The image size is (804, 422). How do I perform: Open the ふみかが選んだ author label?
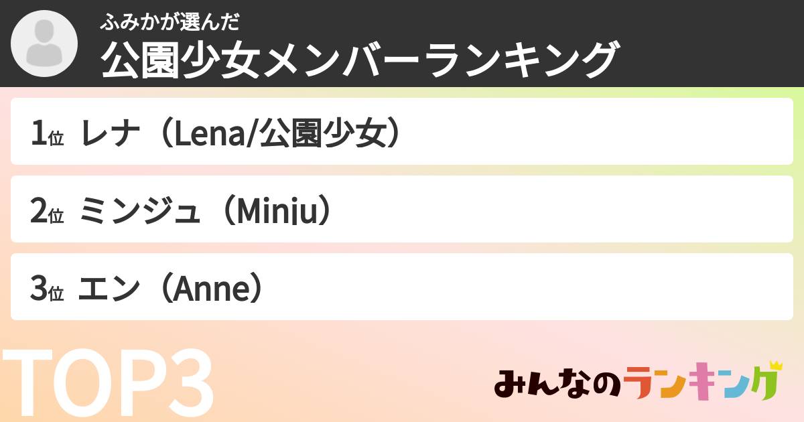[170, 23]
